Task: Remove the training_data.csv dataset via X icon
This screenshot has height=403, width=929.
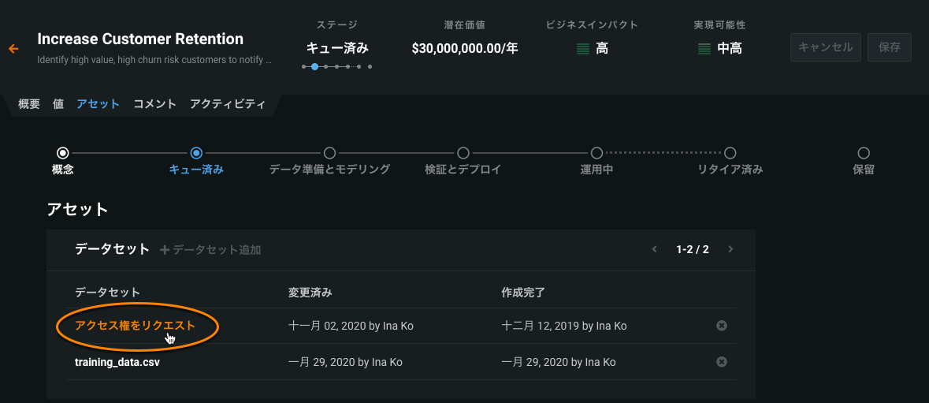Action: (x=721, y=362)
